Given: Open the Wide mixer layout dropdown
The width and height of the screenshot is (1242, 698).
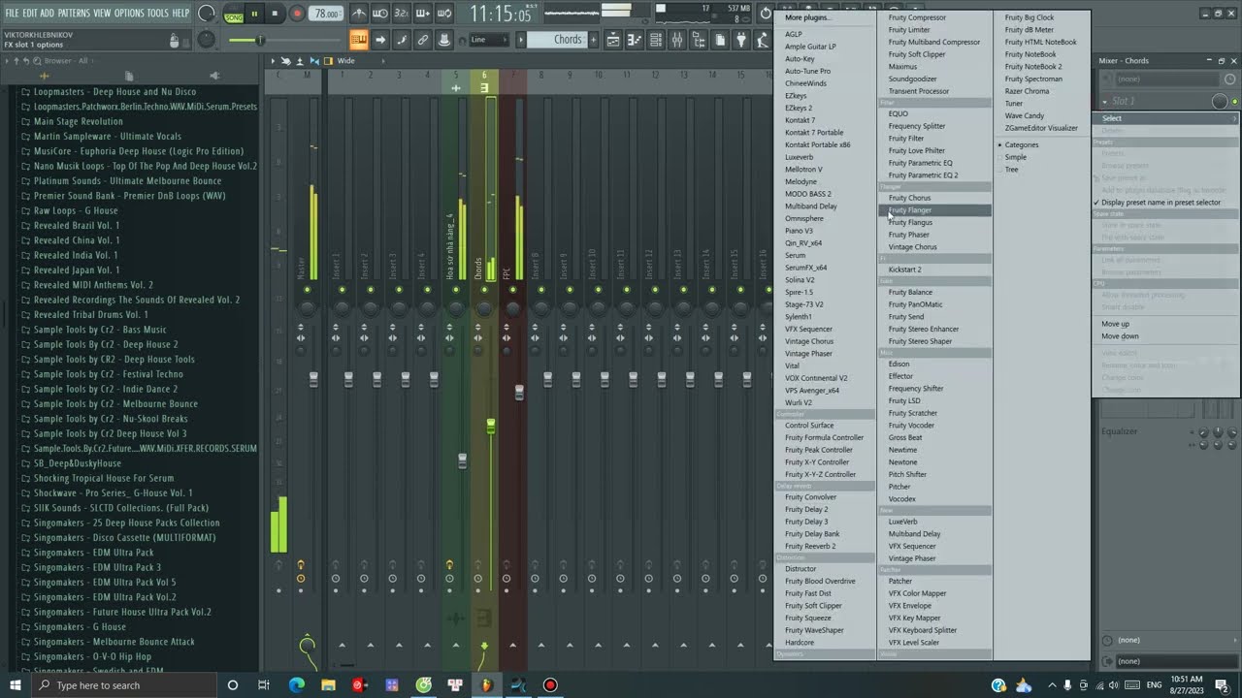Looking at the screenshot, I should [345, 61].
